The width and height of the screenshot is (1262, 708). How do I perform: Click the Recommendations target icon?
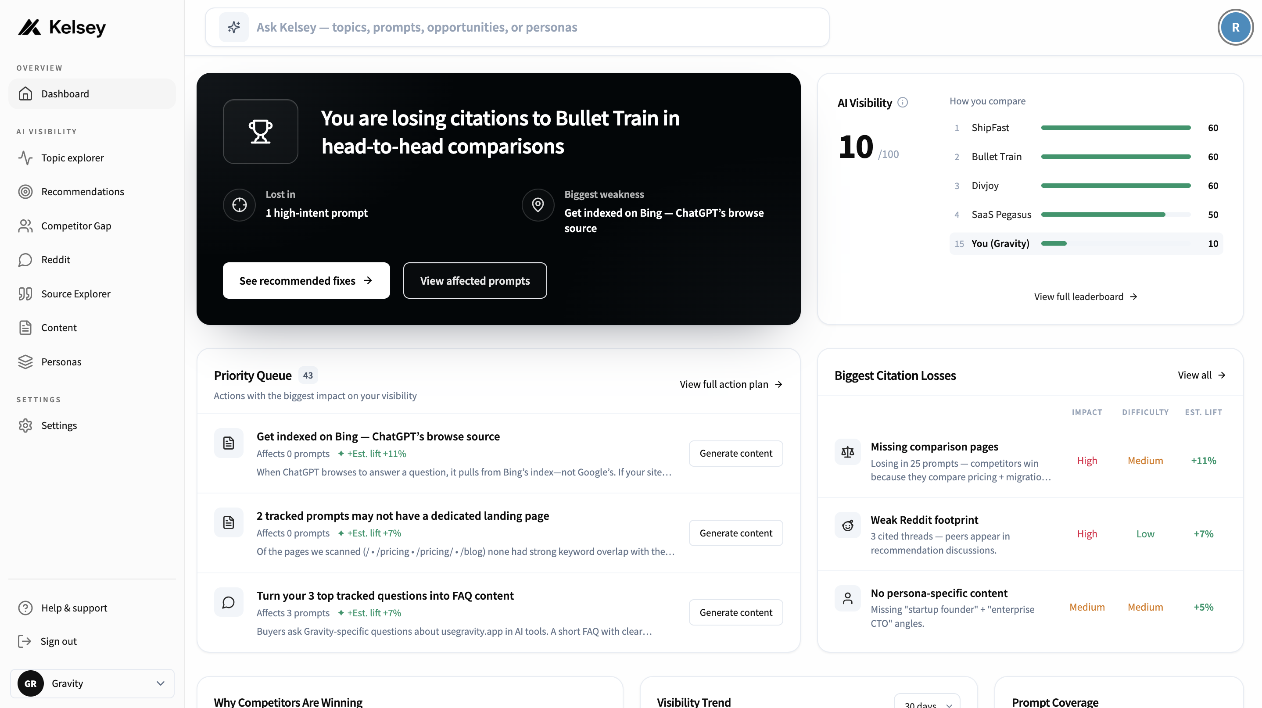tap(25, 191)
